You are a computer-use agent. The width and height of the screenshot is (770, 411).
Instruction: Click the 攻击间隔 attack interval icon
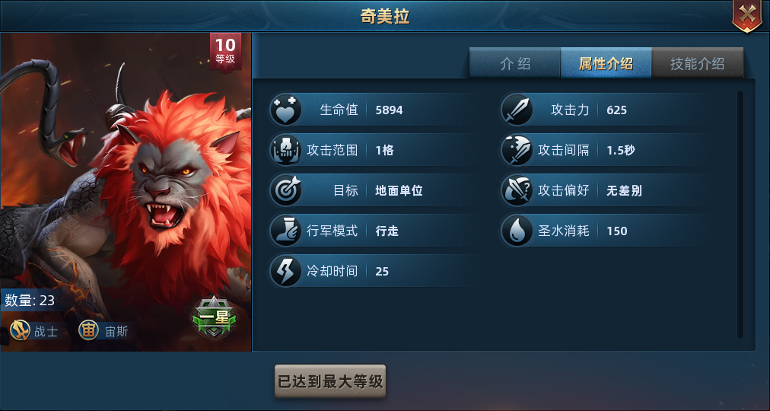pyautogui.click(x=517, y=150)
